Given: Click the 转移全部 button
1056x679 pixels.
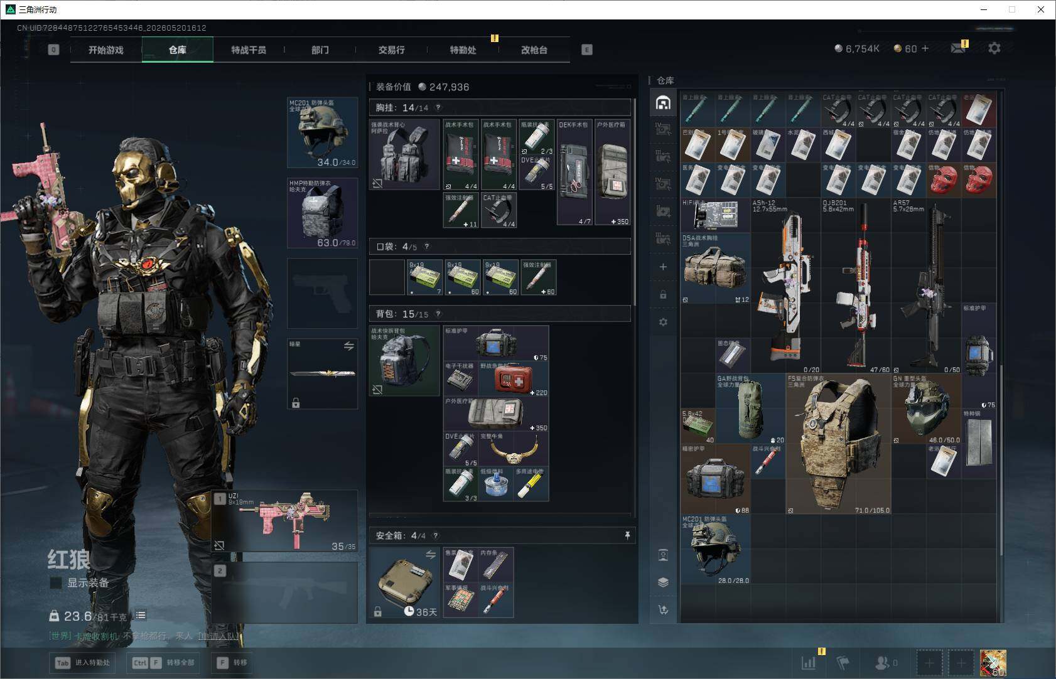Looking at the screenshot, I should pyautogui.click(x=164, y=663).
